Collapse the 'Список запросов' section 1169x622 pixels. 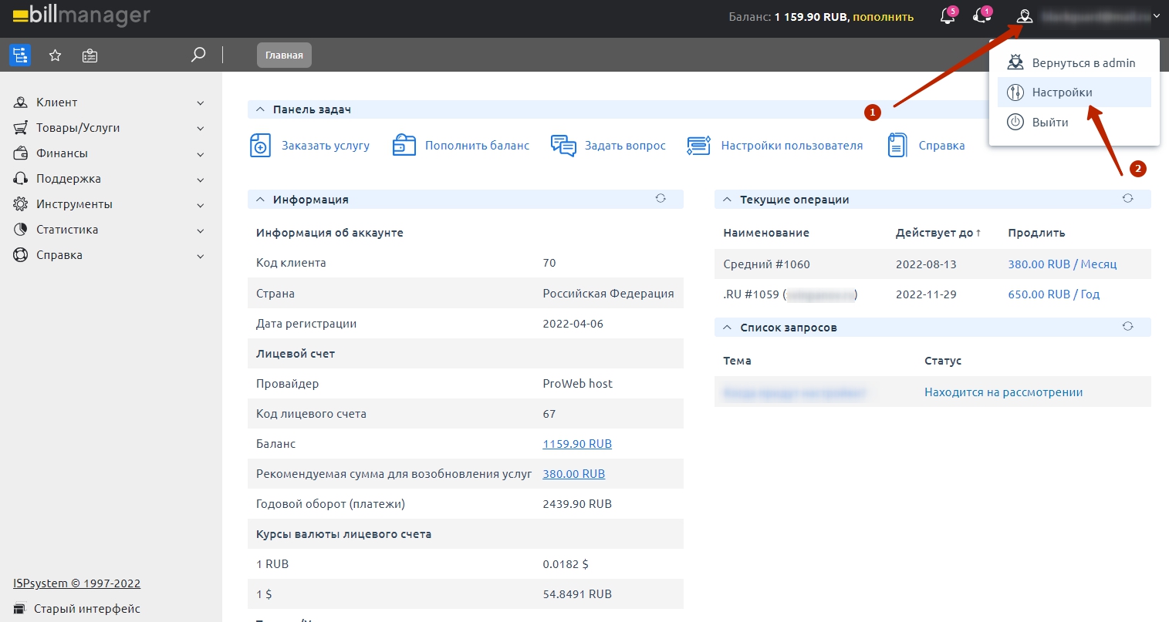point(727,328)
